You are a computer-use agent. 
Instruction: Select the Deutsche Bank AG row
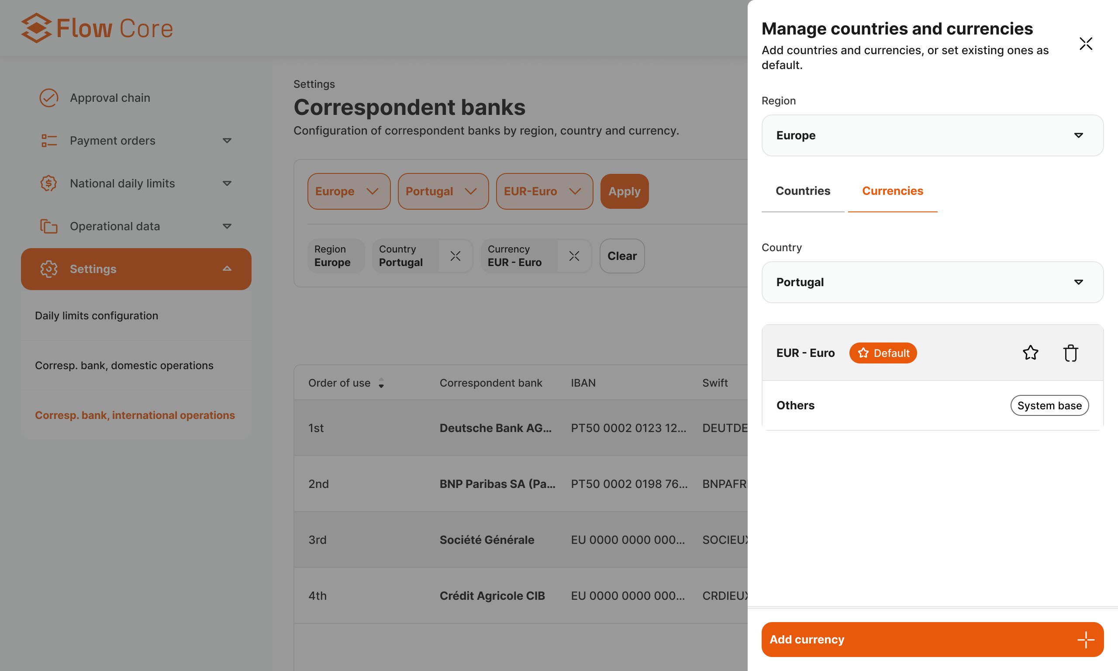coord(521,428)
